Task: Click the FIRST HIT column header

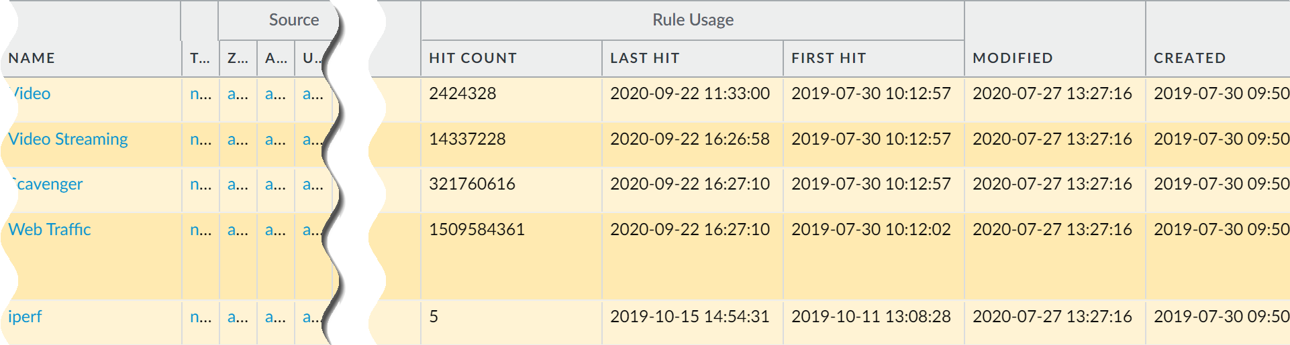Action: 828,58
